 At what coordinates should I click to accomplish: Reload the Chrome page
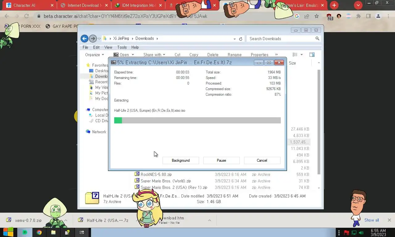pos(27,16)
